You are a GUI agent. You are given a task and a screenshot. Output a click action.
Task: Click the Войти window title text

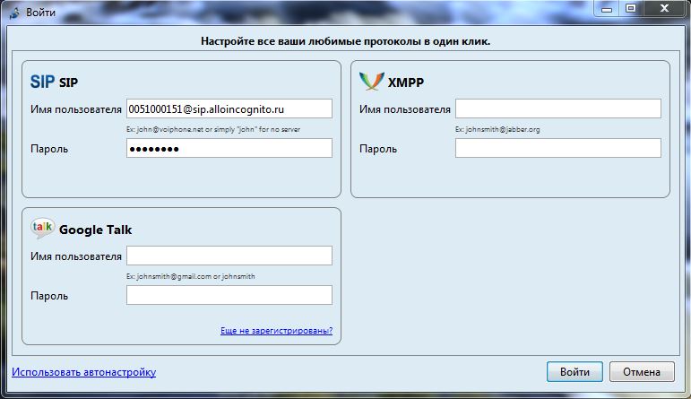coord(40,13)
